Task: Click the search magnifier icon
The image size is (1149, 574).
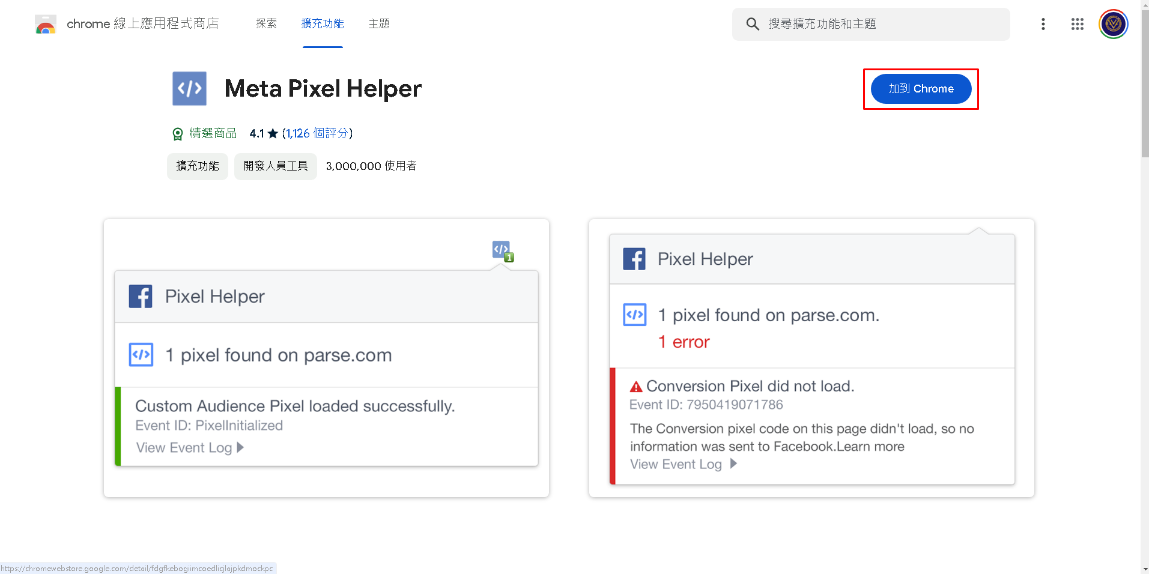Action: pyautogui.click(x=753, y=24)
